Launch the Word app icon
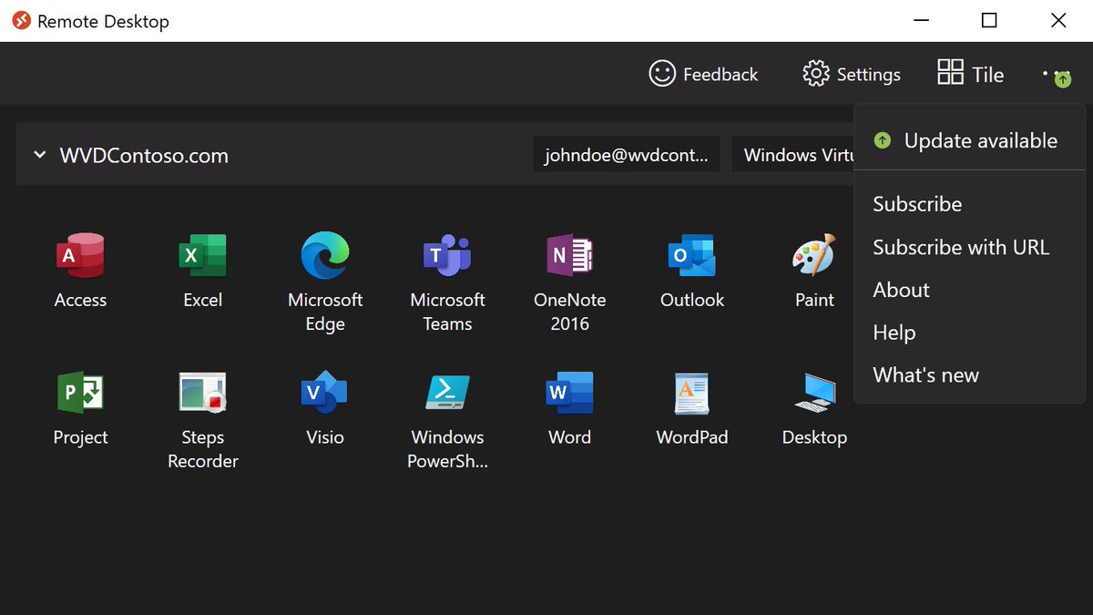Viewport: 1093px width, 615px height. (569, 393)
